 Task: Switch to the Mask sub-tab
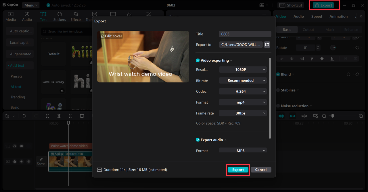330,30
